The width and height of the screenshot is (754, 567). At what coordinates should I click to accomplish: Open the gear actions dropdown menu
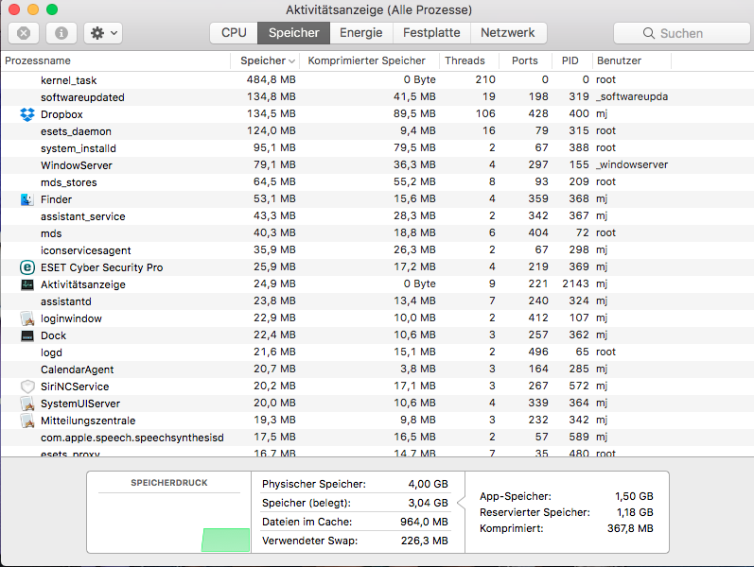point(103,33)
